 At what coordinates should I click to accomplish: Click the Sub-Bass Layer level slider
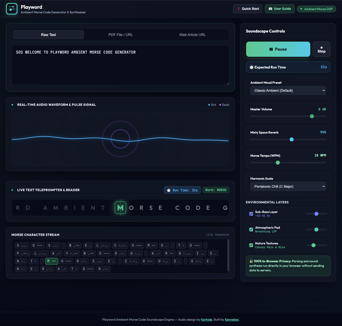pos(316,214)
